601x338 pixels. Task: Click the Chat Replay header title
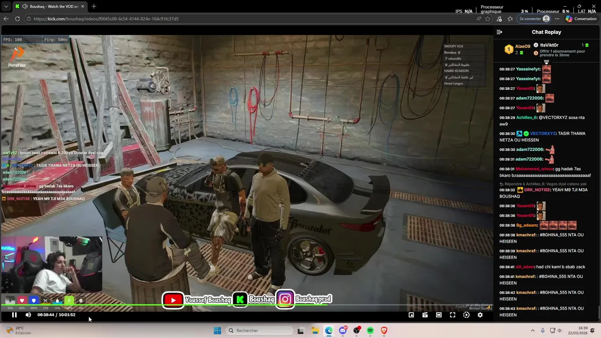click(546, 32)
